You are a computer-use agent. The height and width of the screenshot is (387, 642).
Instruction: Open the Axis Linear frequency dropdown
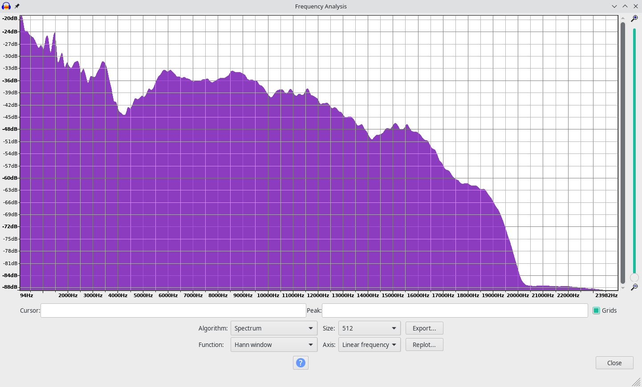(370, 345)
